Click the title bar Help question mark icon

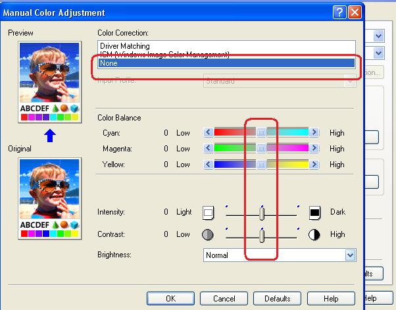click(x=339, y=13)
